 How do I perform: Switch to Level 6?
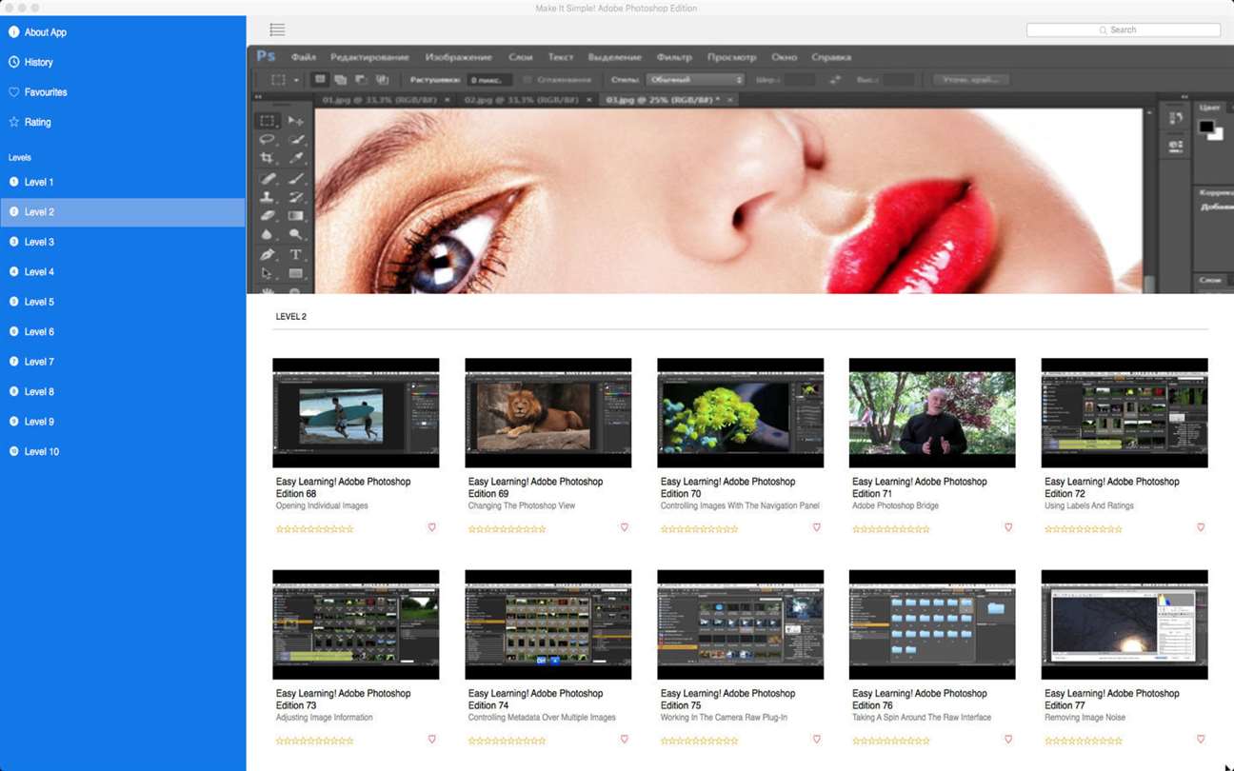(123, 332)
